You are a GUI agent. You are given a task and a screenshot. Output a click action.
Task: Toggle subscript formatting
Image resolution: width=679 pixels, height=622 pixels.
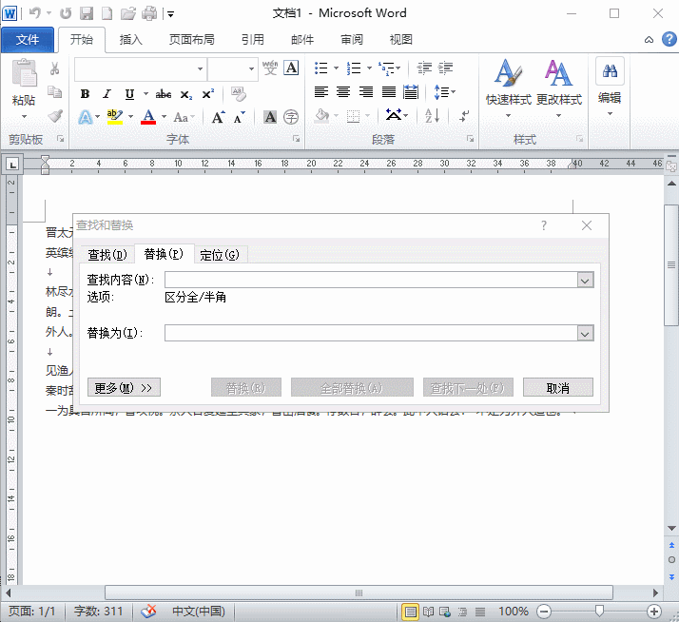[186, 94]
